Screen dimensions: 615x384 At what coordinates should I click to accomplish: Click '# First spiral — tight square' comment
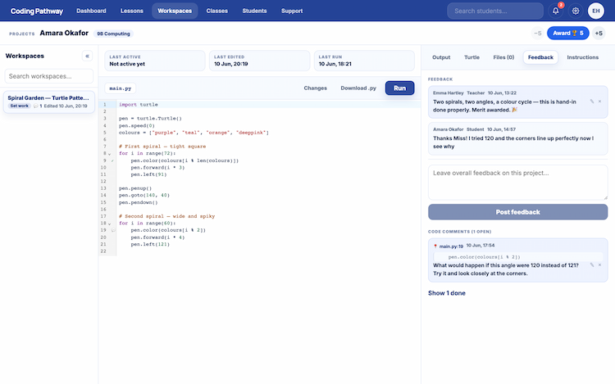(x=162, y=147)
